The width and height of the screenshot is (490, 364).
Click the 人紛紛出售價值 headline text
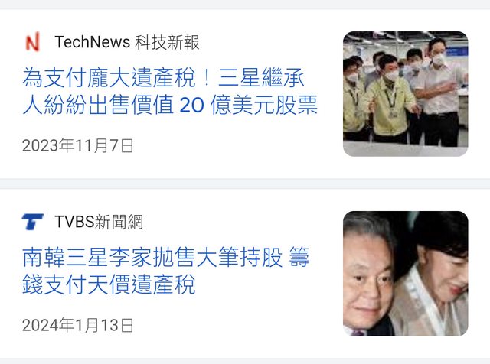(98, 105)
